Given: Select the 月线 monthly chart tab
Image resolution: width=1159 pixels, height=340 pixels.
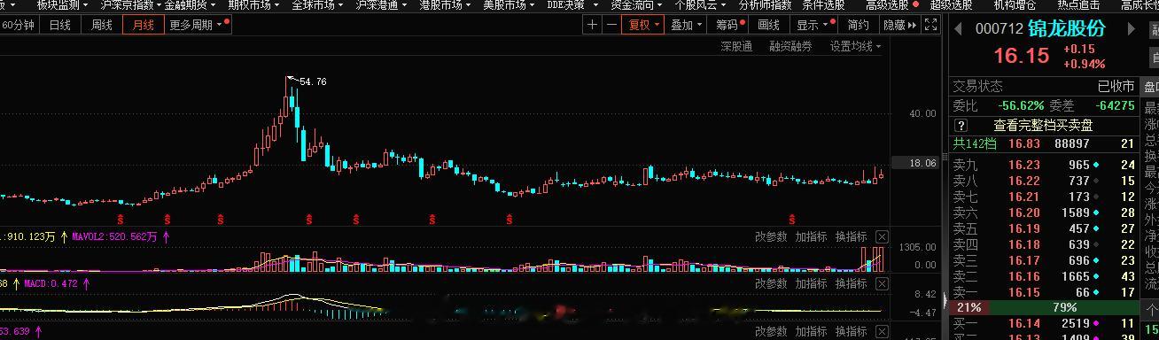Looking at the screenshot, I should pos(144,25).
